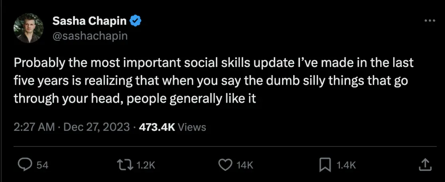Image resolution: width=445 pixels, height=182 pixels.
Task: Open the @sashachapin handle link
Action: [90, 36]
